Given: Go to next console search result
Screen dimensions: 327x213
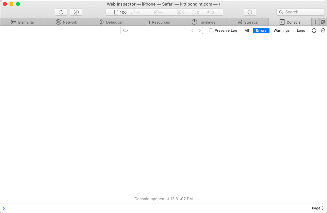Looking at the screenshot, I should 200,30.
